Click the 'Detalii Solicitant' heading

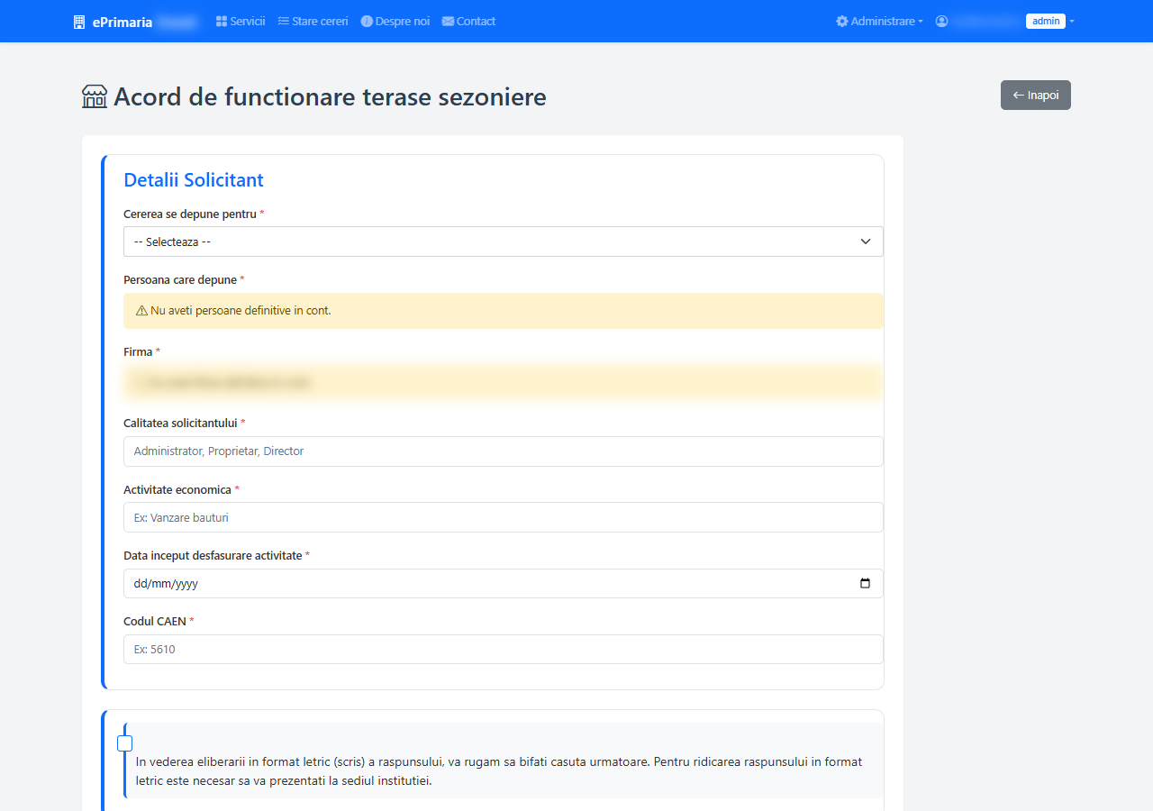(x=194, y=179)
